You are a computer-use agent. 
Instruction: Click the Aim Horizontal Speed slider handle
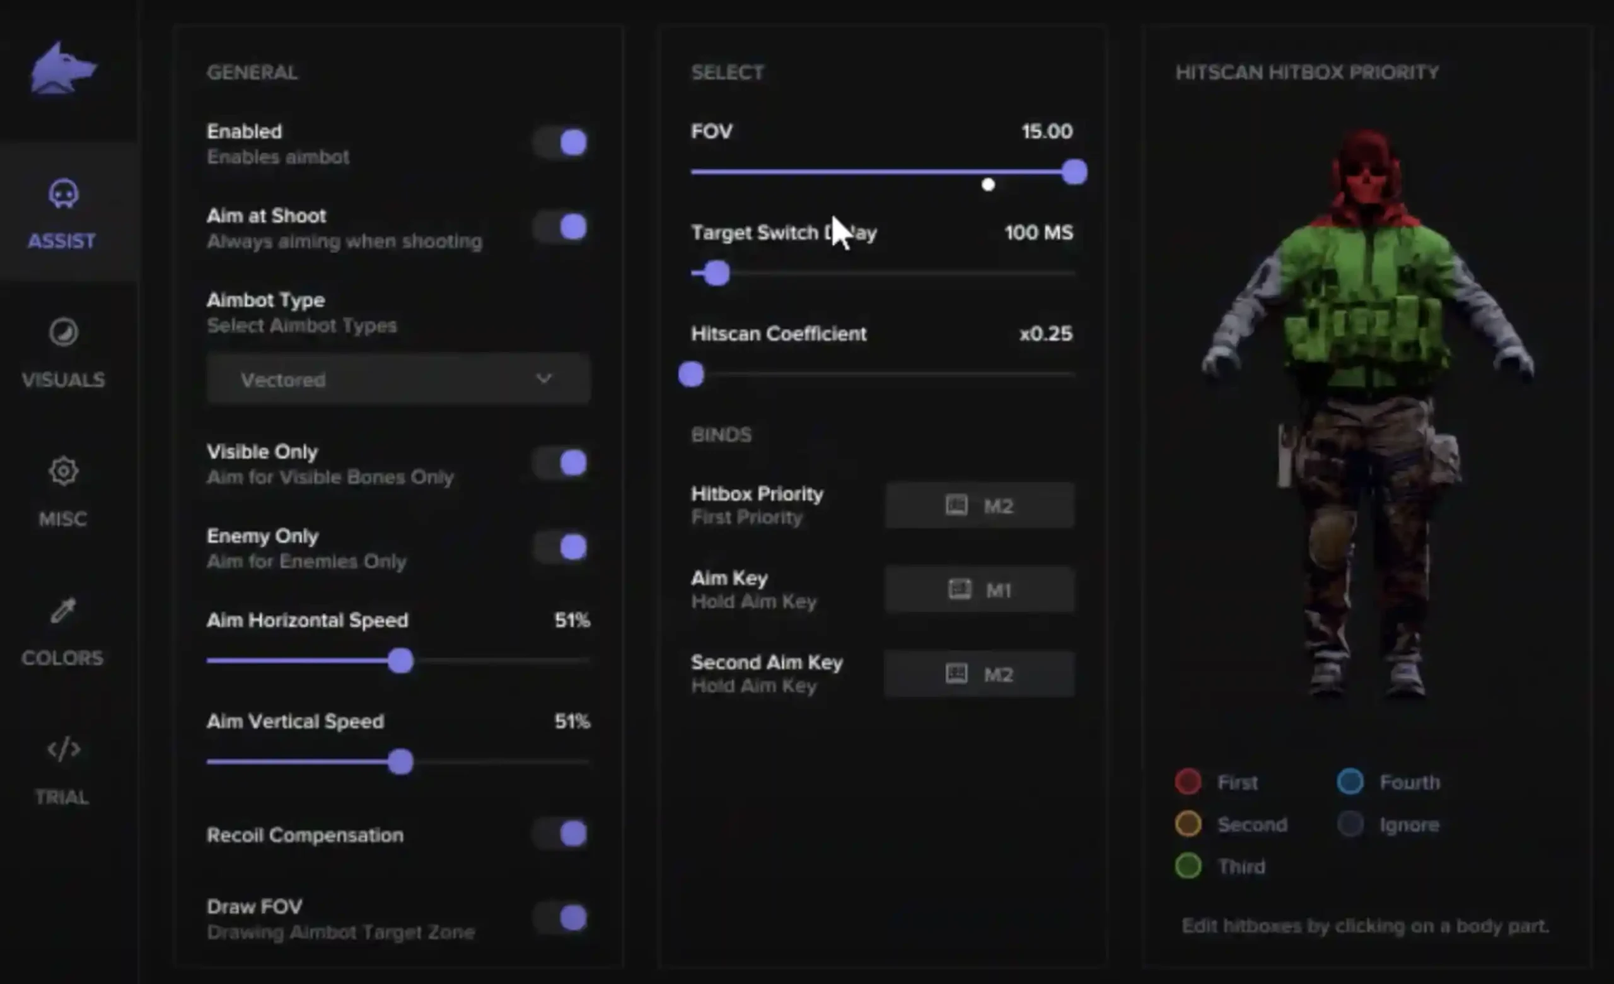pyautogui.click(x=400, y=661)
